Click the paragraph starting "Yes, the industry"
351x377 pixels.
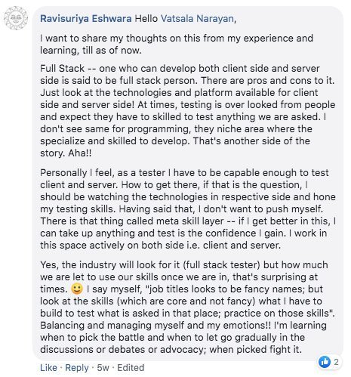tap(188, 307)
